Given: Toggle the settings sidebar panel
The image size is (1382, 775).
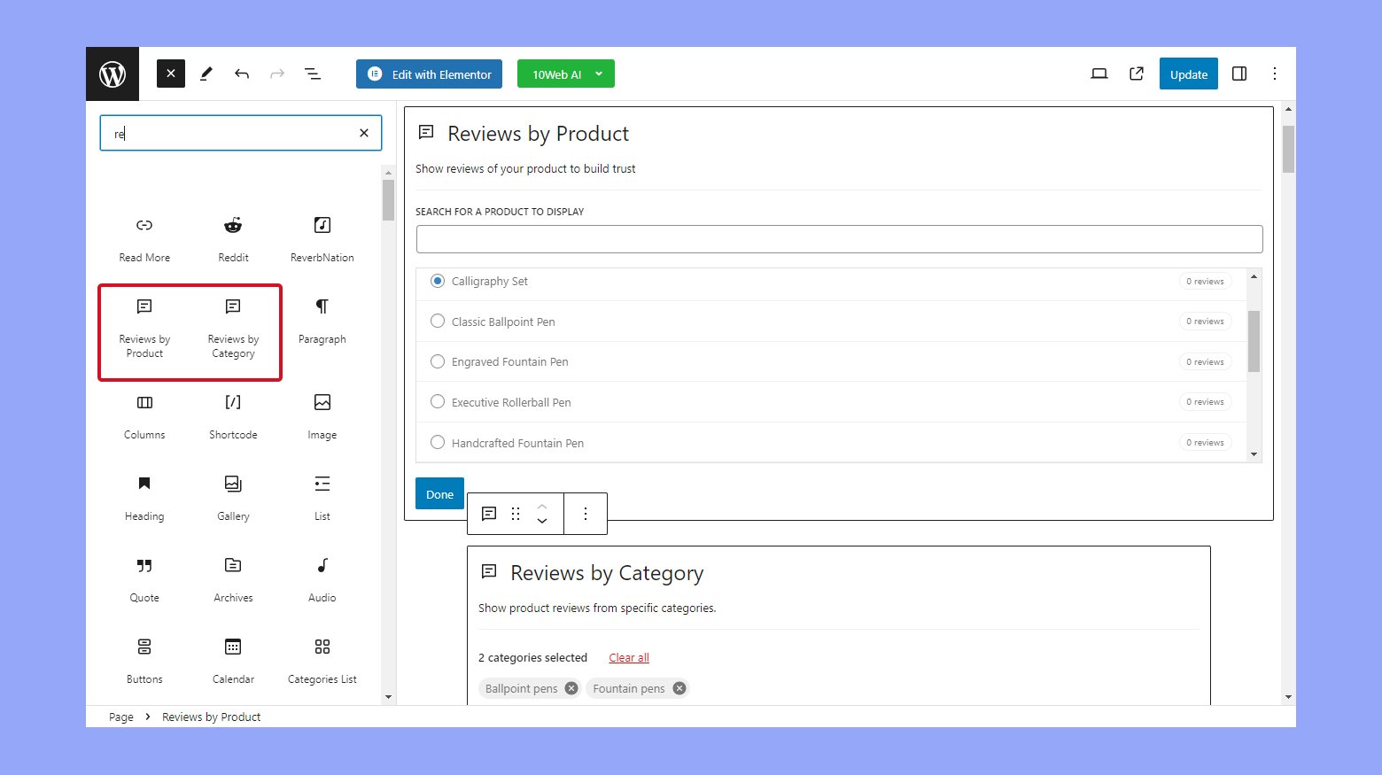Looking at the screenshot, I should [x=1239, y=74].
